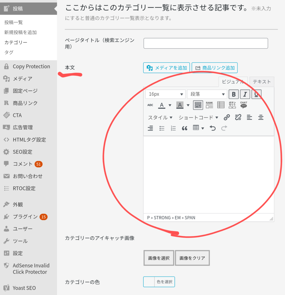This screenshot has height=295, width=285.
Task: Open HTMLタグ設定 in the sidebar
Action: click(x=29, y=140)
